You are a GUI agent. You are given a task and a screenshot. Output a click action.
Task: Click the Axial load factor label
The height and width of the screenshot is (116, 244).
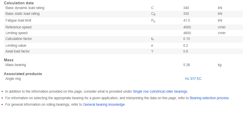point(18,51)
